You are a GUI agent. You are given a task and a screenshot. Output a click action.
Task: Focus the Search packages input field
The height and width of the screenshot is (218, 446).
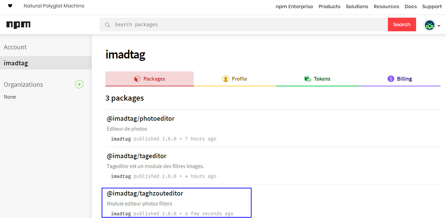pos(244,24)
